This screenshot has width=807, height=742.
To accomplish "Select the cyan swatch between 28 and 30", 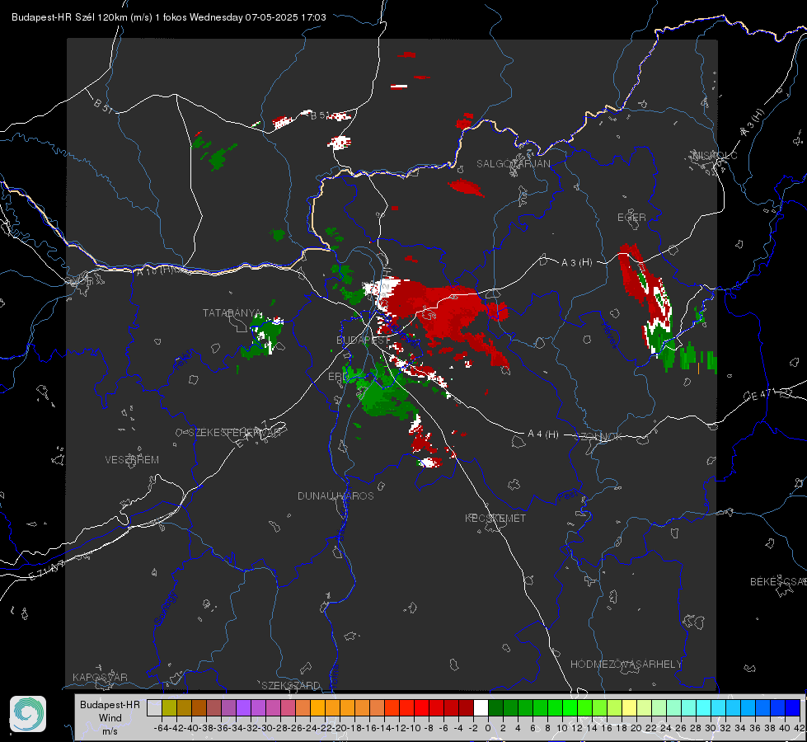I will [704, 707].
